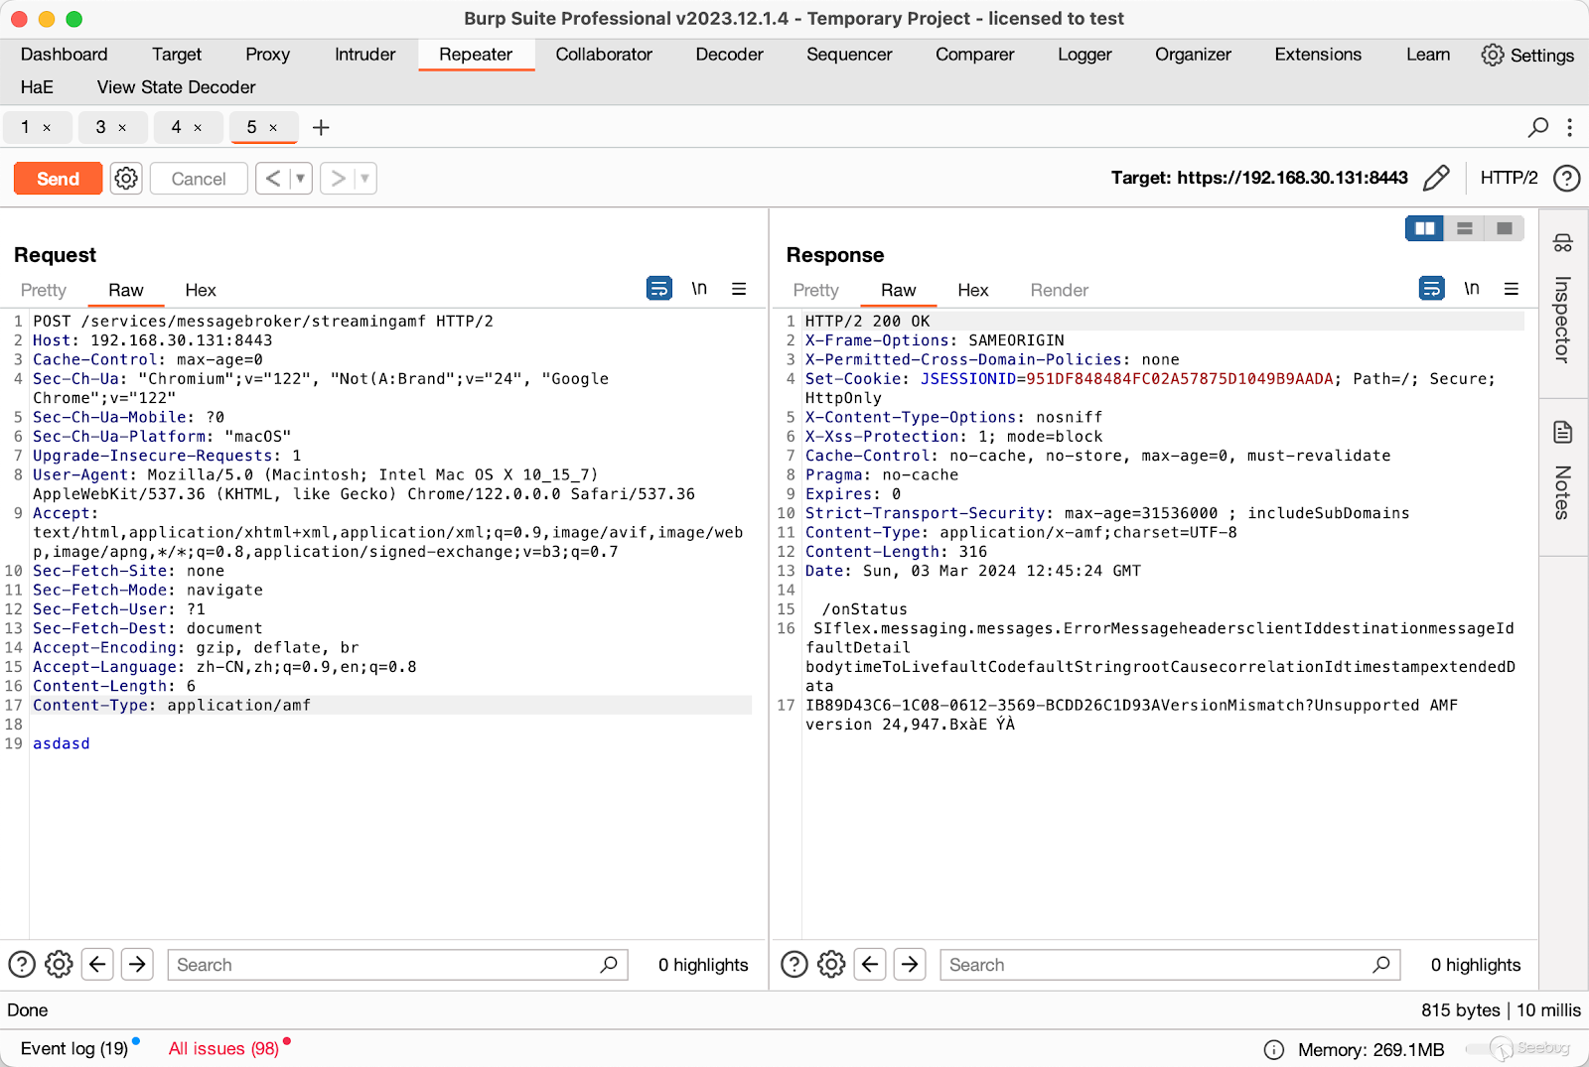Open the Dashboard tab
The width and height of the screenshot is (1589, 1067).
point(65,55)
